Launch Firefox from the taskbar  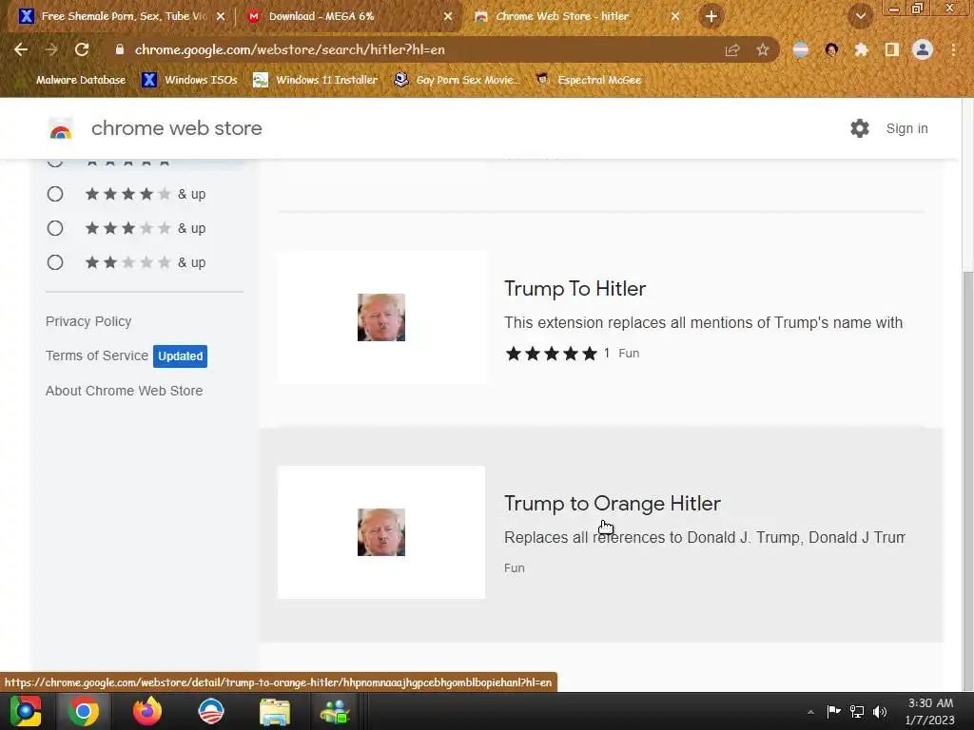147,711
